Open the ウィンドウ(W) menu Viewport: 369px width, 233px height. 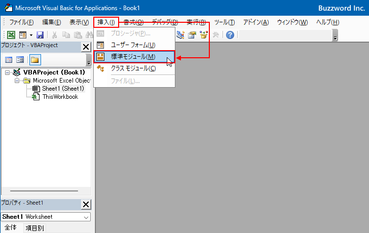point(292,22)
